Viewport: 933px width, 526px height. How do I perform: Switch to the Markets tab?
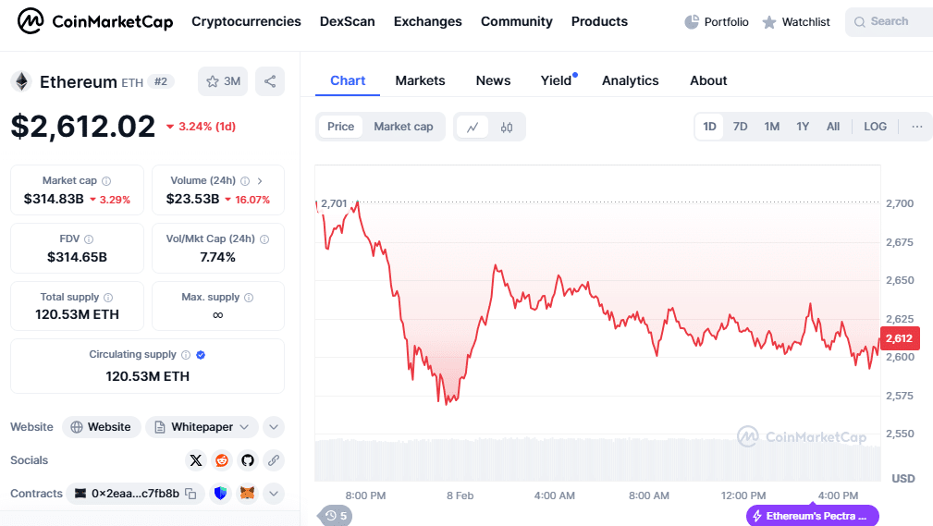[x=420, y=81]
